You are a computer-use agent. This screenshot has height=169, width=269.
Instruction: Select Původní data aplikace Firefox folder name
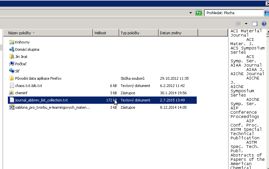click(x=38, y=78)
